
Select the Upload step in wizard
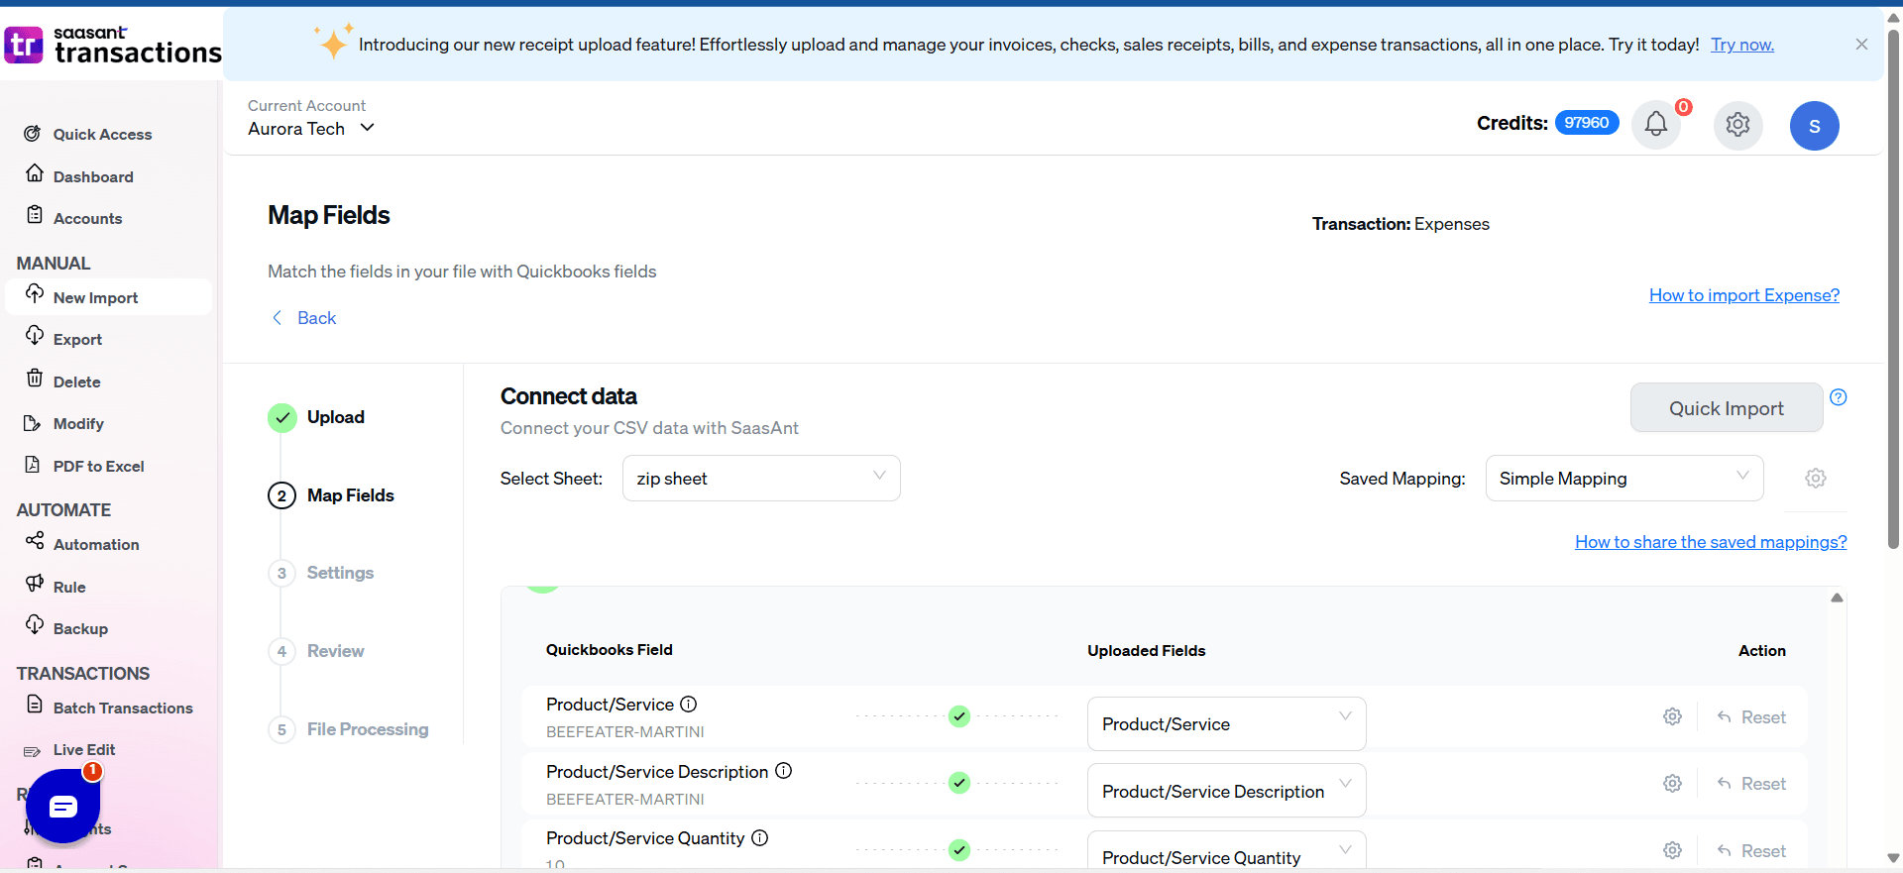[x=317, y=417]
